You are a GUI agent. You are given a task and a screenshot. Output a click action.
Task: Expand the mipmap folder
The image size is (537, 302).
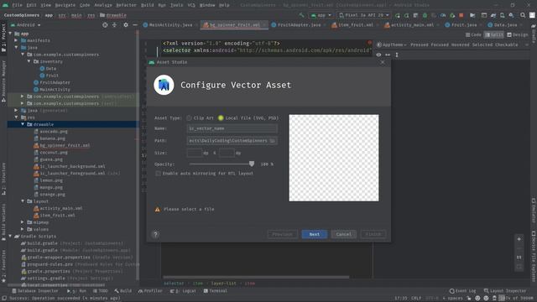[x=23, y=222]
